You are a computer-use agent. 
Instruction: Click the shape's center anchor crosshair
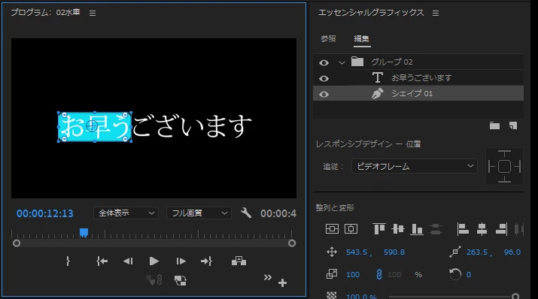(x=92, y=125)
